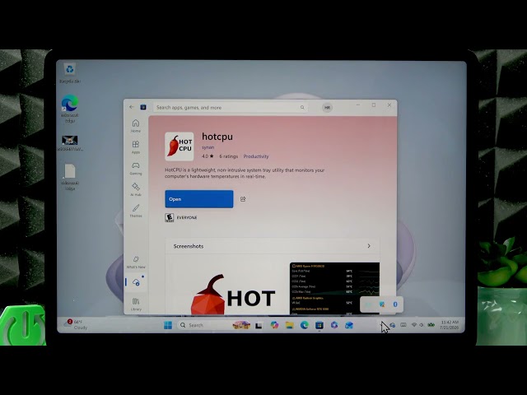The width and height of the screenshot is (527, 395).
Task: Open What's New in sidebar
Action: [136, 262]
